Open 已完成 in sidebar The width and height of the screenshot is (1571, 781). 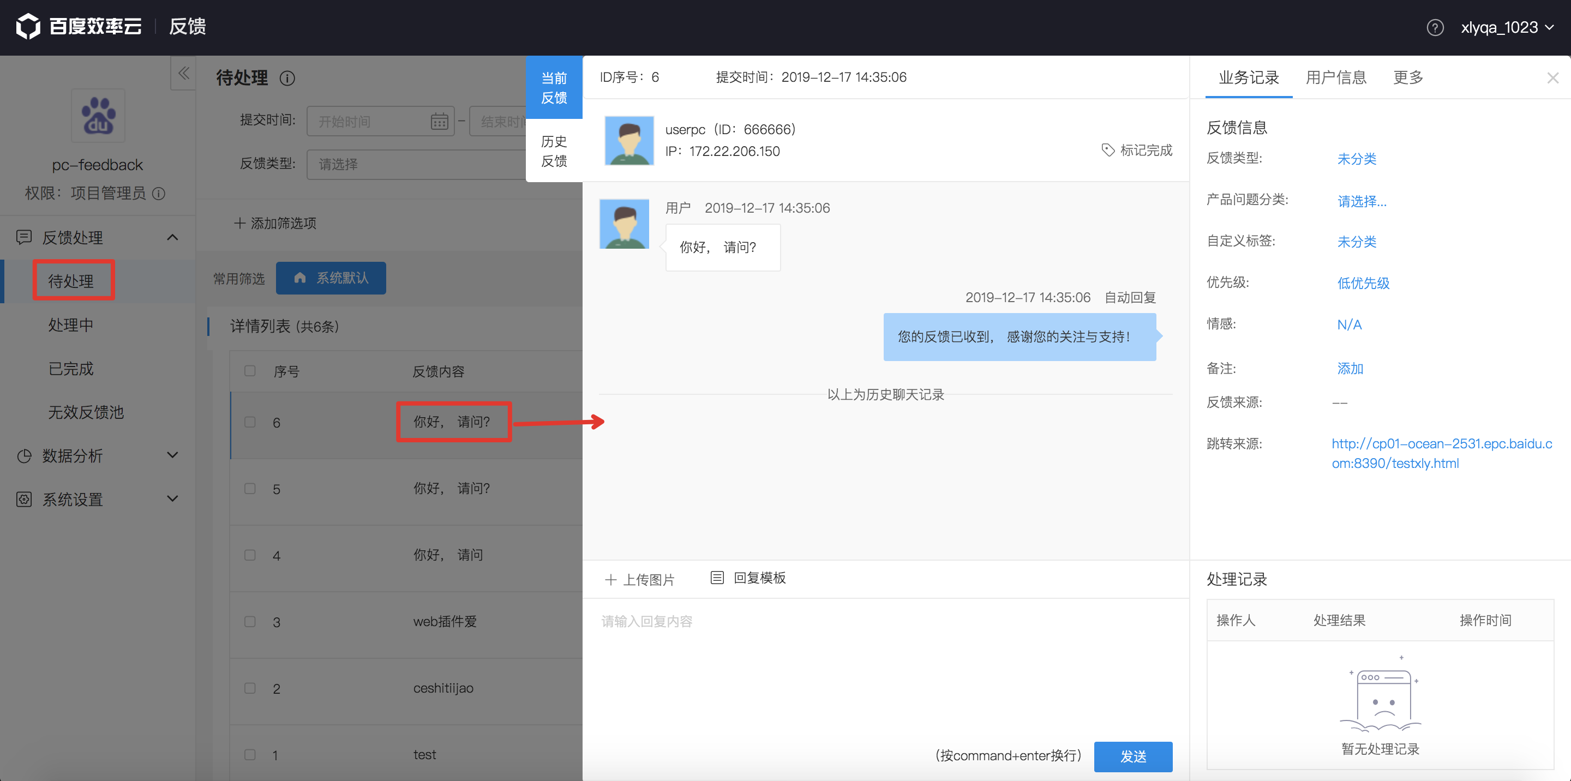coord(71,369)
